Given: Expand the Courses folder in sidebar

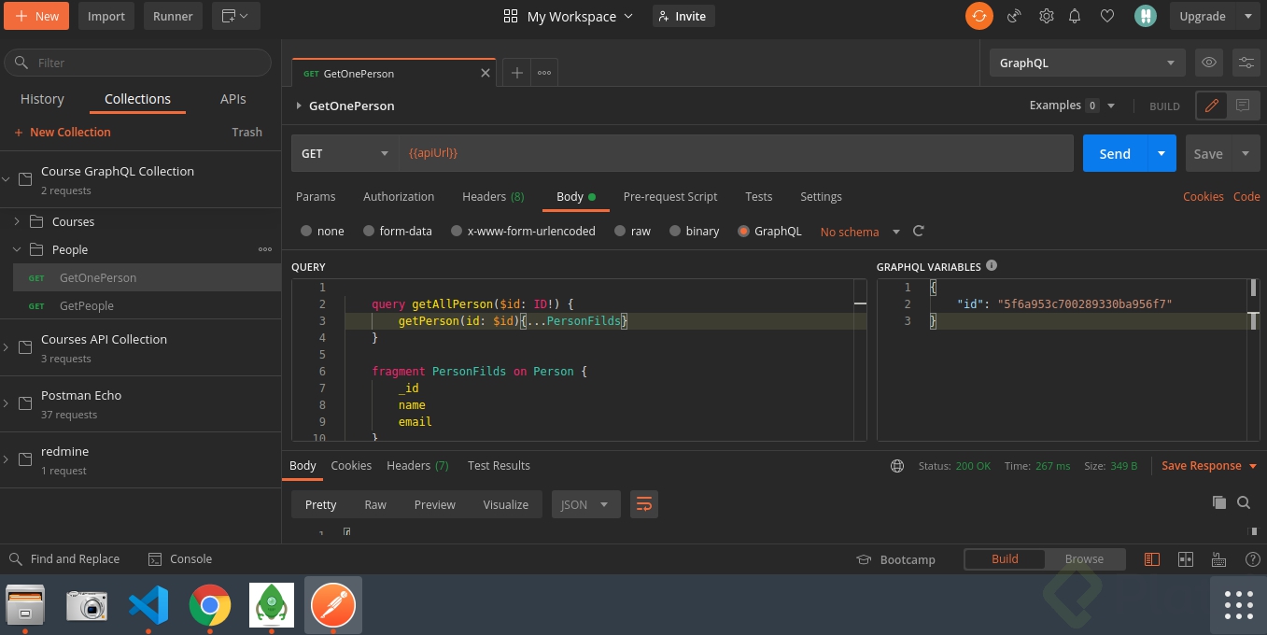Looking at the screenshot, I should tap(17, 221).
